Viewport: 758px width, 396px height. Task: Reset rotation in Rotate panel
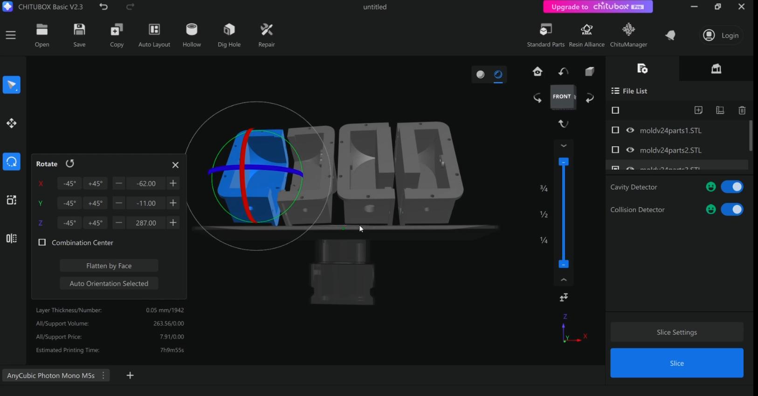[x=70, y=164]
